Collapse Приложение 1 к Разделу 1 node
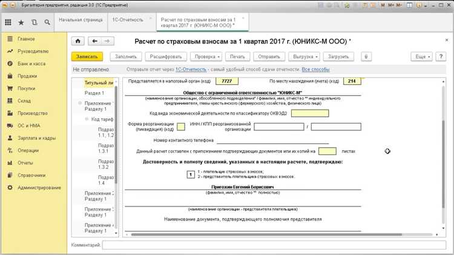 coord(80,103)
